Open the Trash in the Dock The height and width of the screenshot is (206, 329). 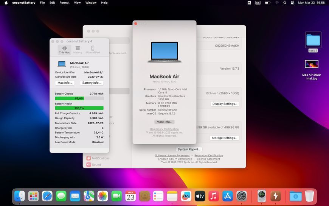(309, 196)
